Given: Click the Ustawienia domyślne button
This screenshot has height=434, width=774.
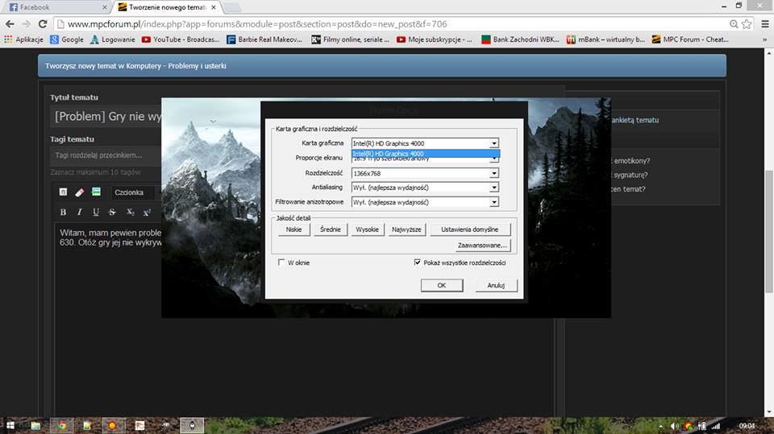Looking at the screenshot, I should tap(470, 229).
